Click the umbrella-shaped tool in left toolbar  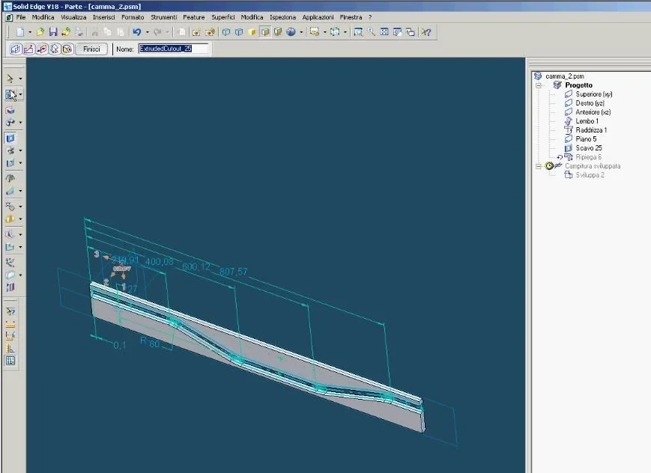point(10,178)
